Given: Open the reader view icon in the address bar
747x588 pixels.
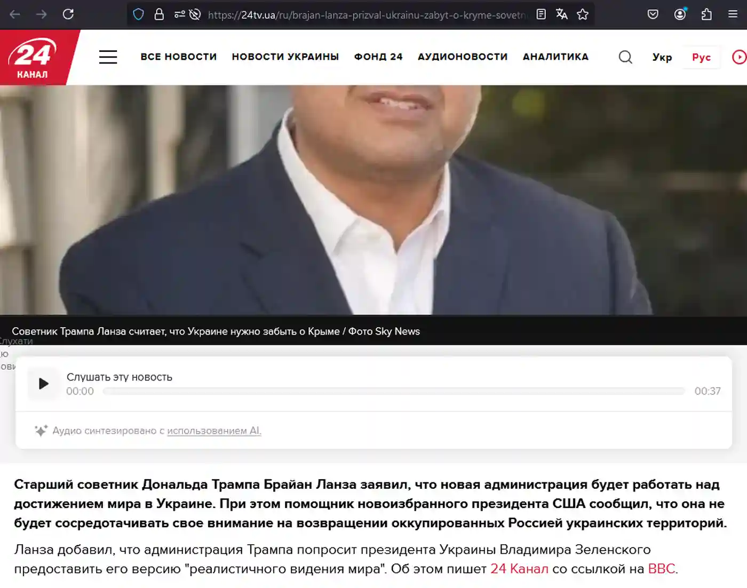Looking at the screenshot, I should (x=541, y=14).
